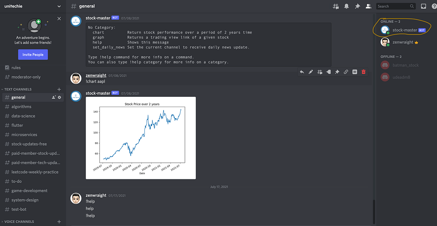Image resolution: width=437 pixels, height=226 pixels.
Task: Open the Help question mark icon
Action: 434,6
